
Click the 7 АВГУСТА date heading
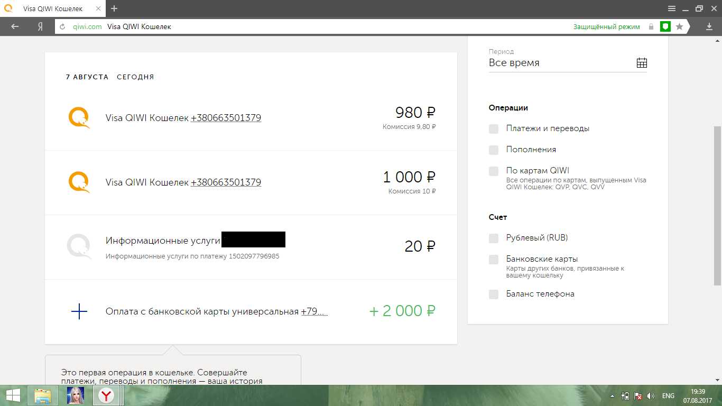[x=87, y=77]
